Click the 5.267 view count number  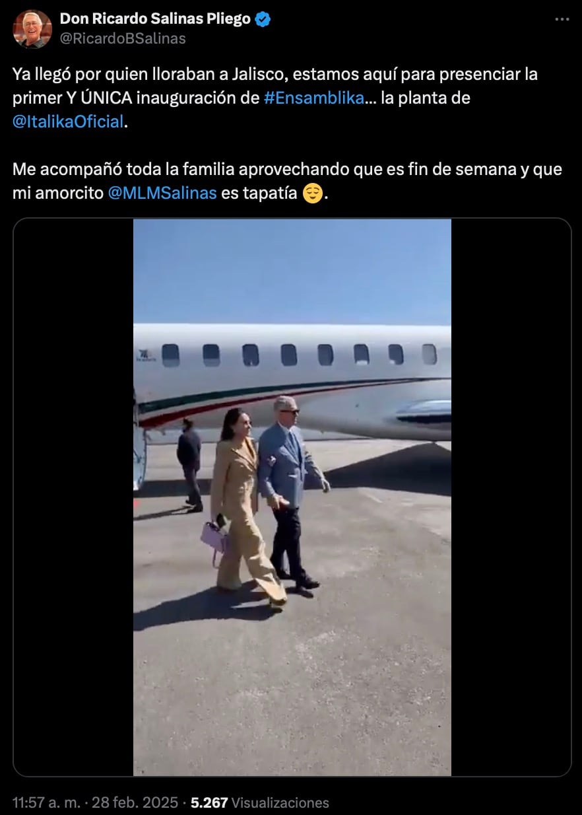click(x=209, y=802)
